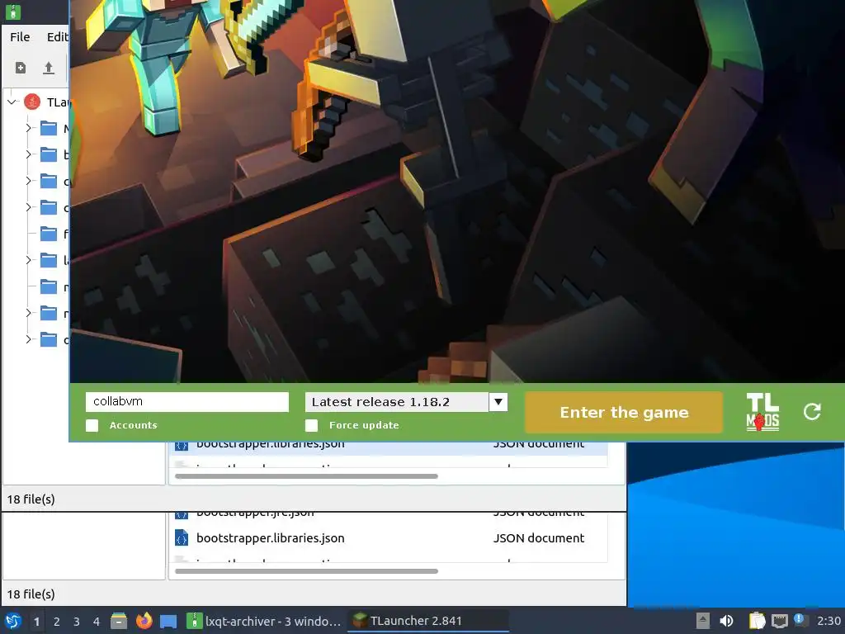This screenshot has height=634, width=845.
Task: Click the red Java icon of TLauncher archive
Action: 32,102
